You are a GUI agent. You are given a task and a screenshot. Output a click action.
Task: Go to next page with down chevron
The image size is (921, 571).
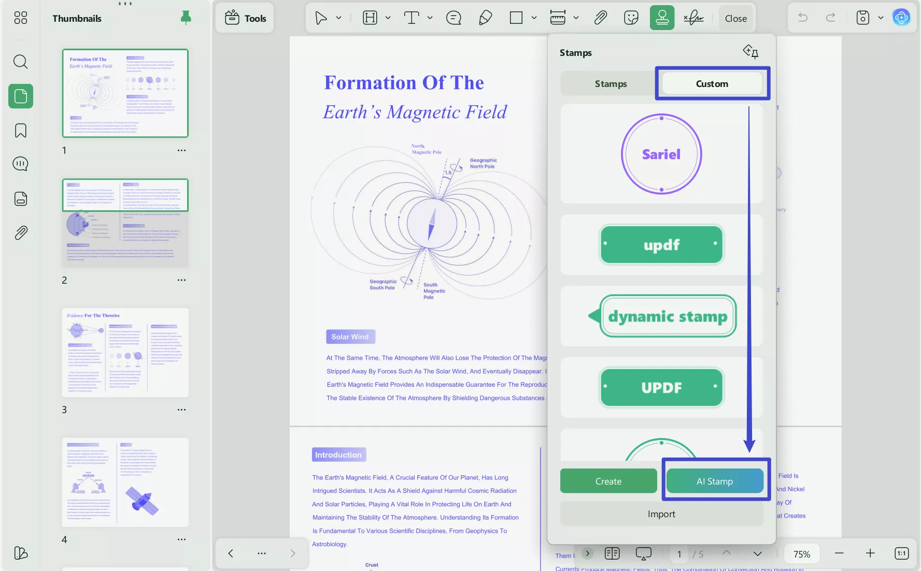click(x=757, y=553)
